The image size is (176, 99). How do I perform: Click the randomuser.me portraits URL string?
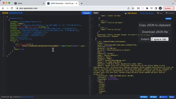[40, 46]
